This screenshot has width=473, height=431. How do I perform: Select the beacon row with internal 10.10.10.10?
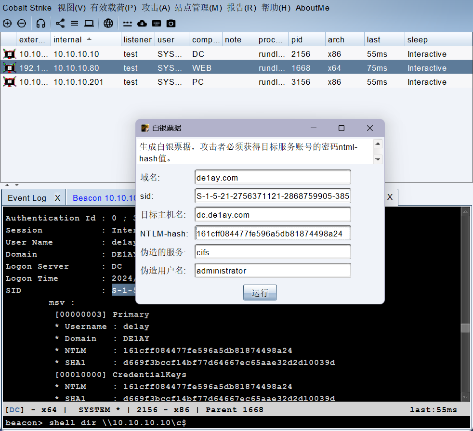pos(236,54)
